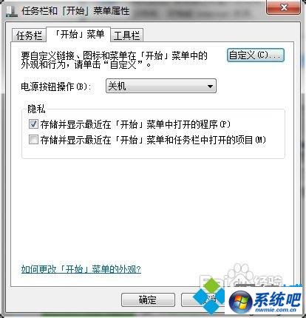The width and height of the screenshot is (306, 318).
Task: Click the Windows orb logo beside 系统吧
Action: click(x=240, y=302)
